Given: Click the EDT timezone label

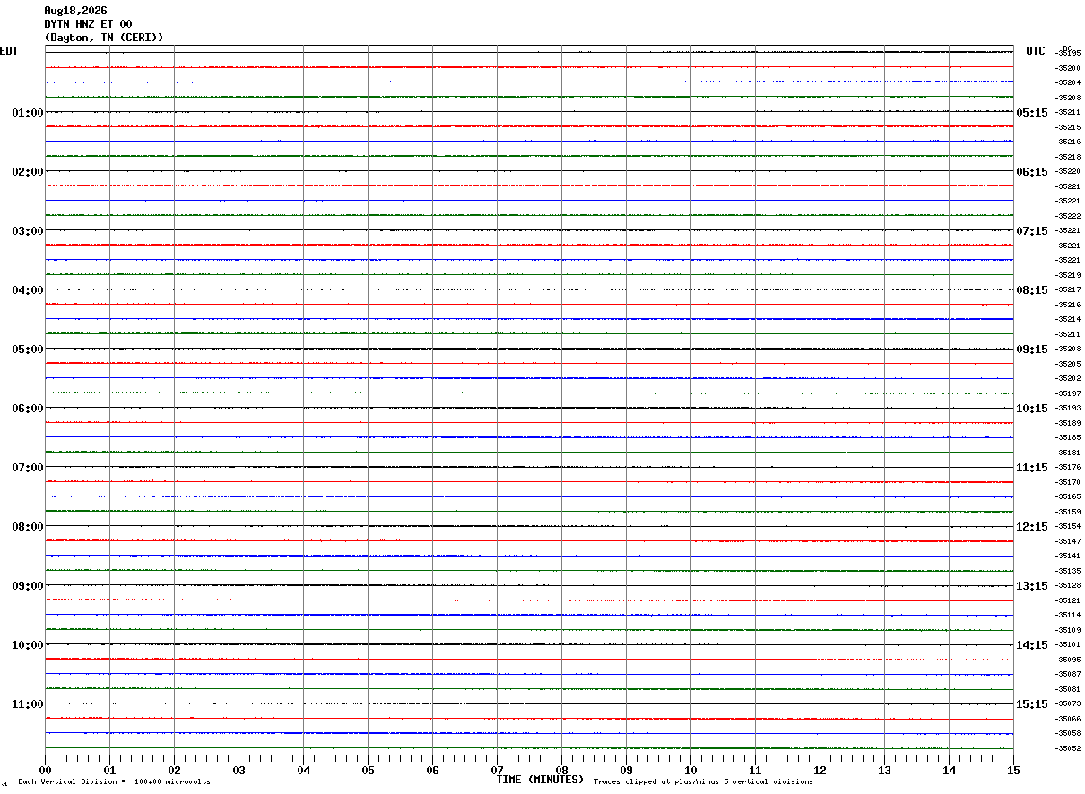Looking at the screenshot, I should (x=9, y=51).
